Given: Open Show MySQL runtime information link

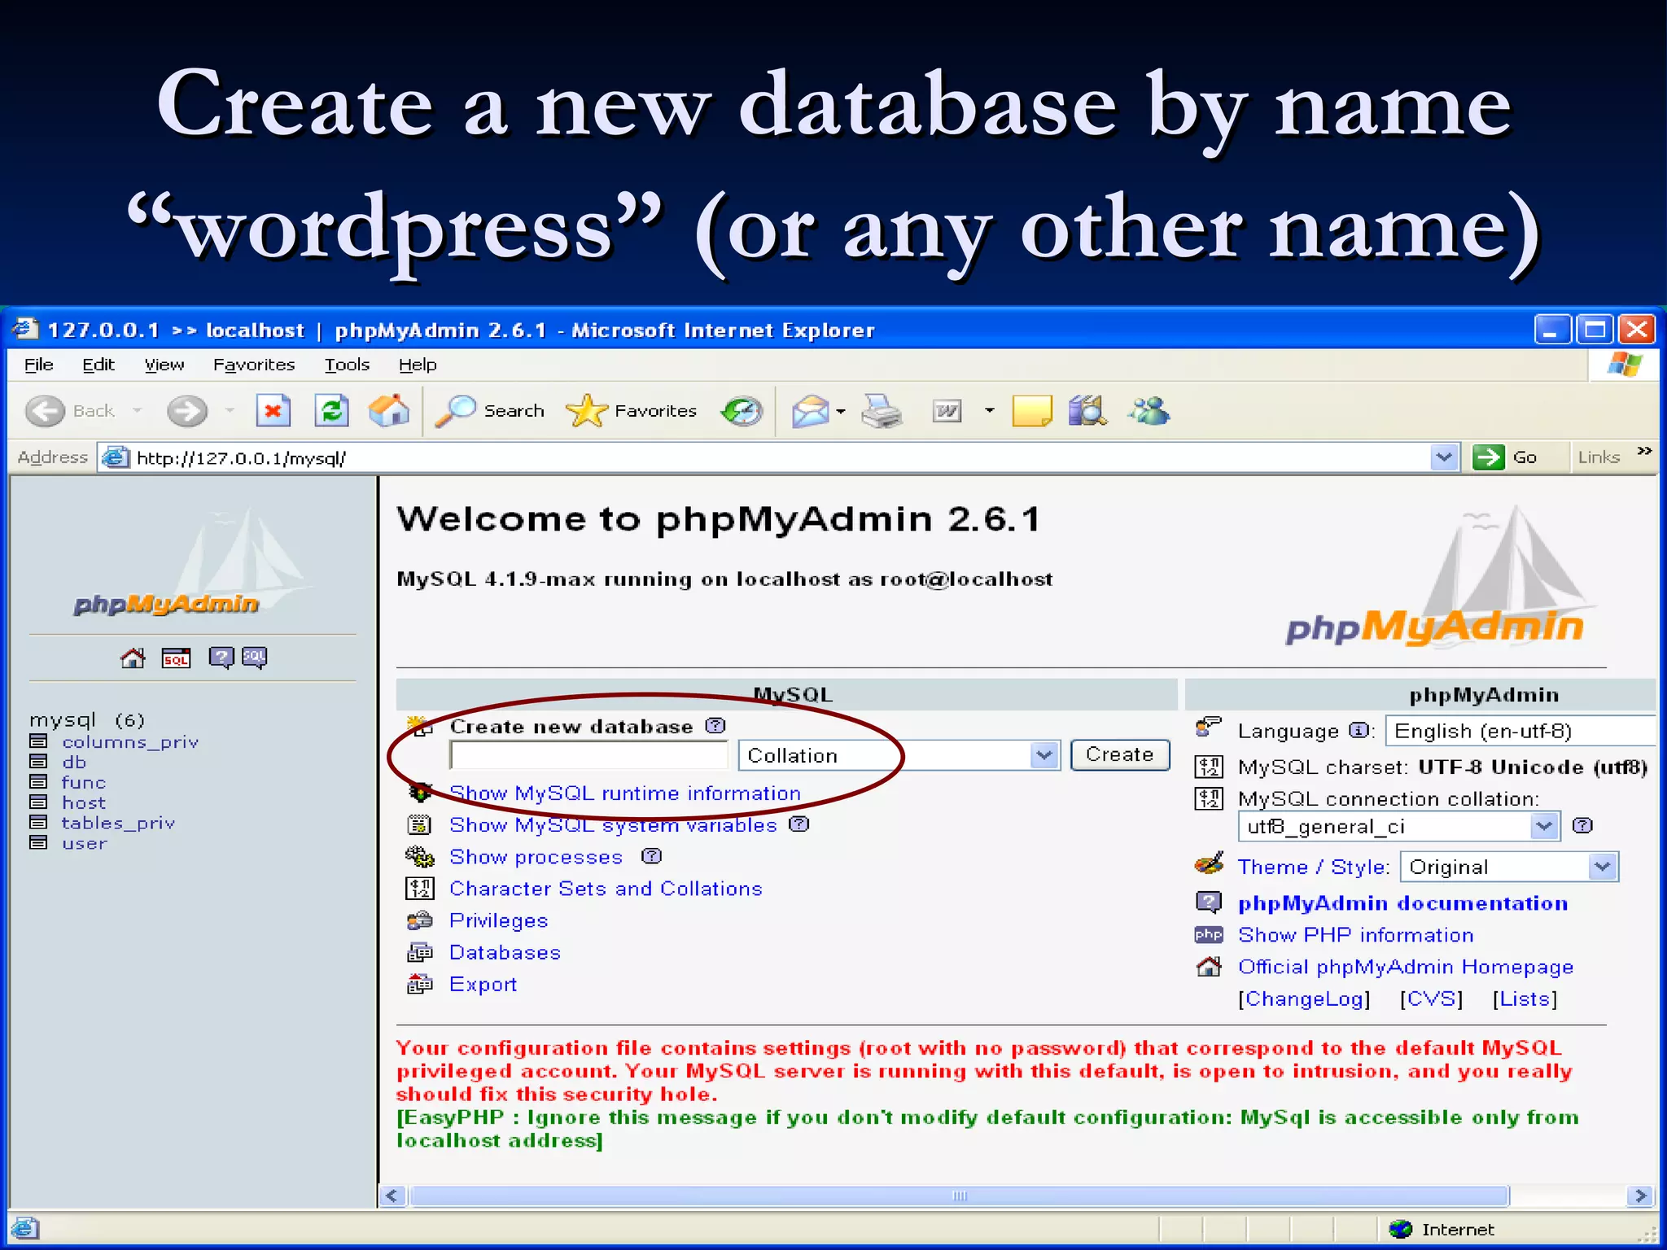Looking at the screenshot, I should click(625, 793).
